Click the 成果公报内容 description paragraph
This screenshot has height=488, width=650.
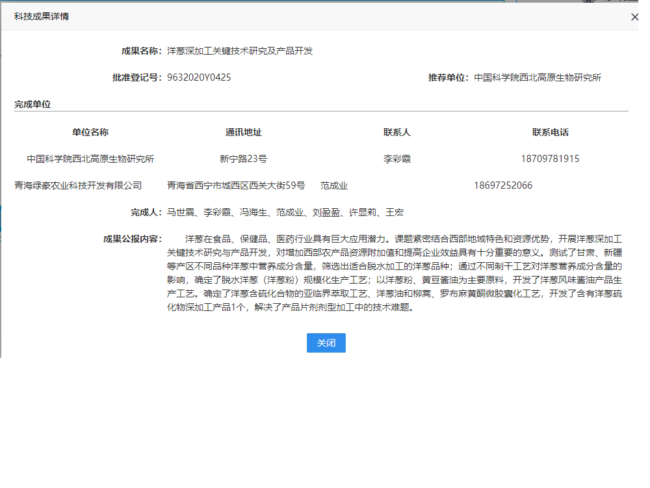pyautogui.click(x=395, y=273)
